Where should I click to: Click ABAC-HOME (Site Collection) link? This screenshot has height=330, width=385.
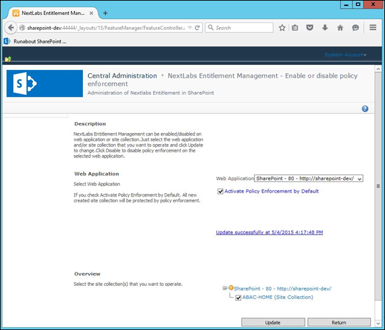[x=278, y=297]
